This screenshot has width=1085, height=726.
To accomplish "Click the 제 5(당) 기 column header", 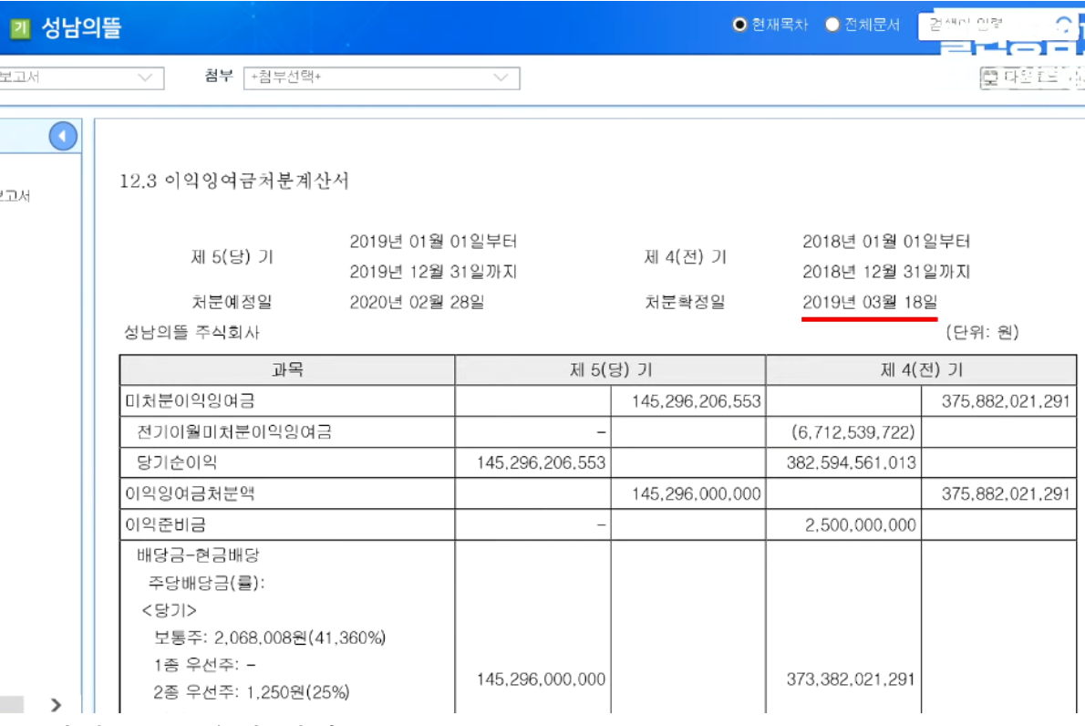I will 610,370.
